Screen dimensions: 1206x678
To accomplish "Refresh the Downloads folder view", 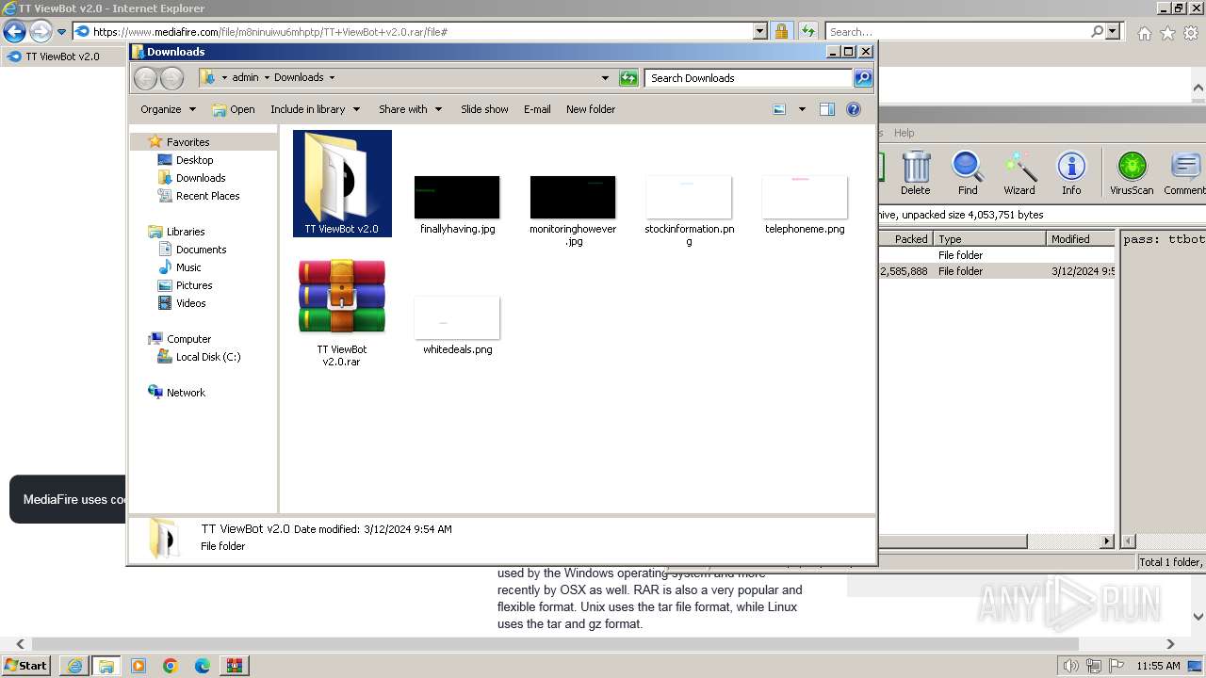I will 628,78.
